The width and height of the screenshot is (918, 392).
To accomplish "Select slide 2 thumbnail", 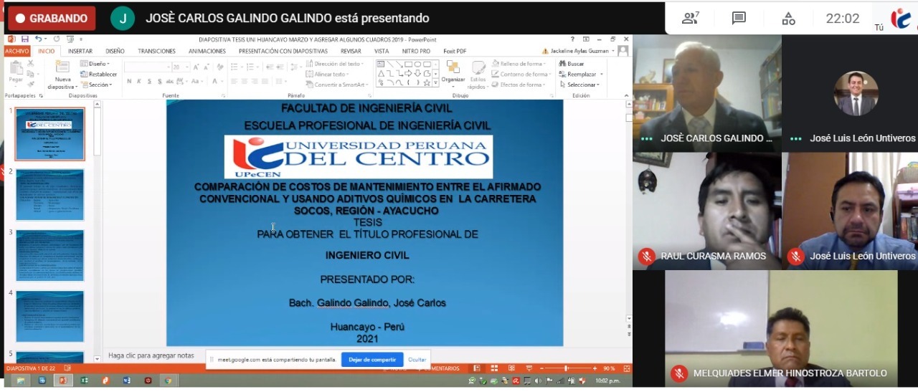I will pyautogui.click(x=50, y=195).
